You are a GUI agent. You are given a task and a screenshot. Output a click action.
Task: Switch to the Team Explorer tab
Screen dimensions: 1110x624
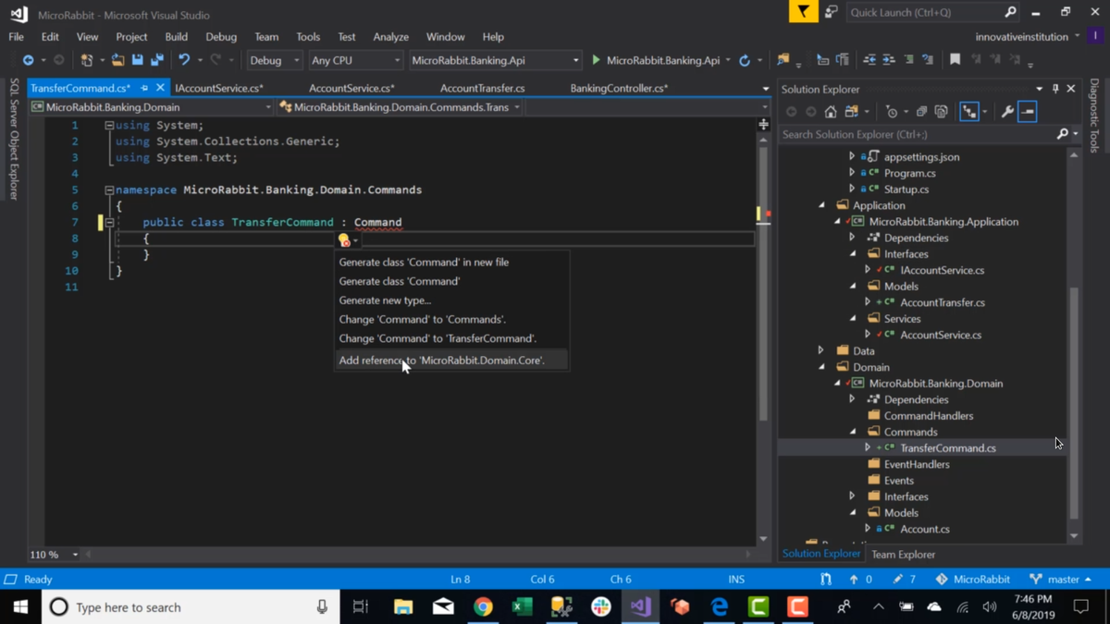coord(903,555)
